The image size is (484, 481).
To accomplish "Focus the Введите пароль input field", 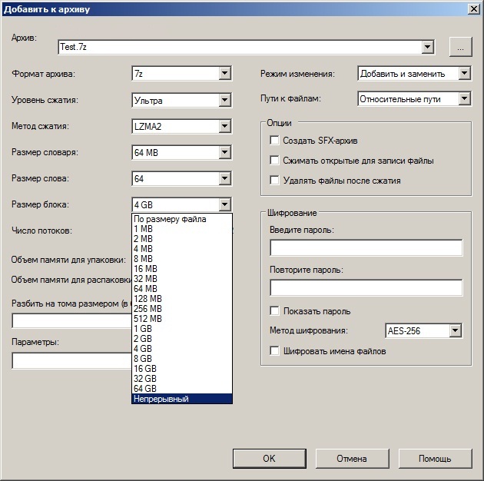I will click(x=366, y=247).
